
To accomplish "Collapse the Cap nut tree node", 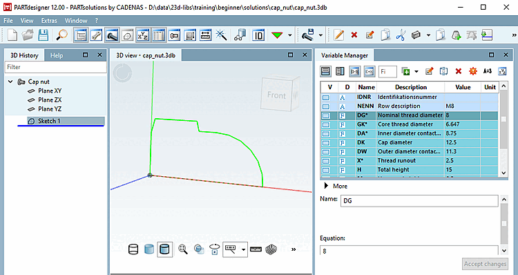I will tap(10, 82).
